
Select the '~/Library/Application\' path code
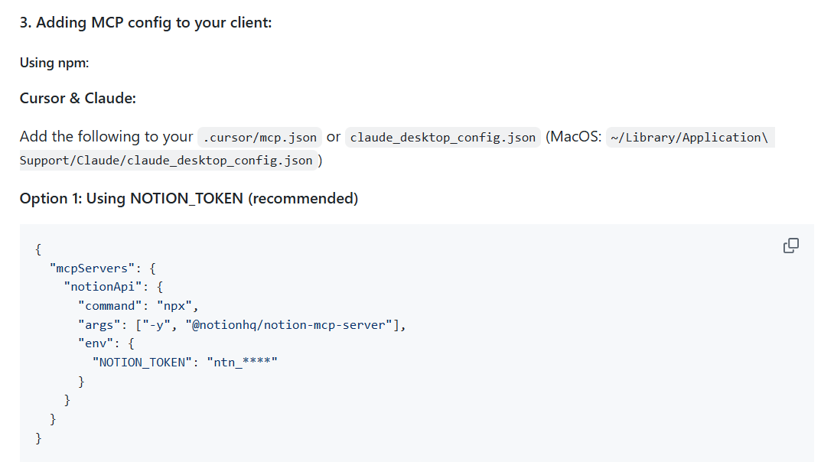point(690,137)
